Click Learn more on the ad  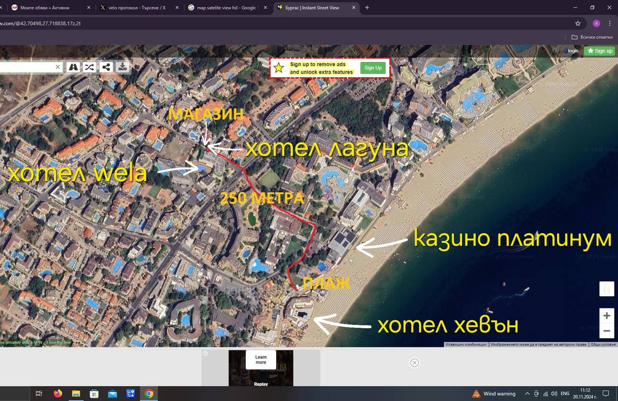click(x=261, y=360)
